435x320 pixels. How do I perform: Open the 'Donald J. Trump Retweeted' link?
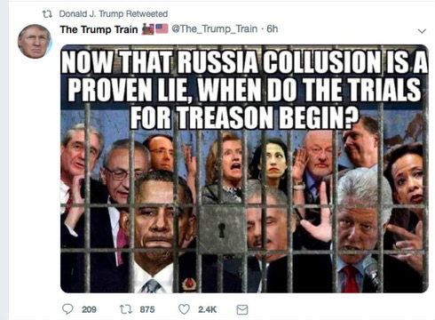coord(114,14)
